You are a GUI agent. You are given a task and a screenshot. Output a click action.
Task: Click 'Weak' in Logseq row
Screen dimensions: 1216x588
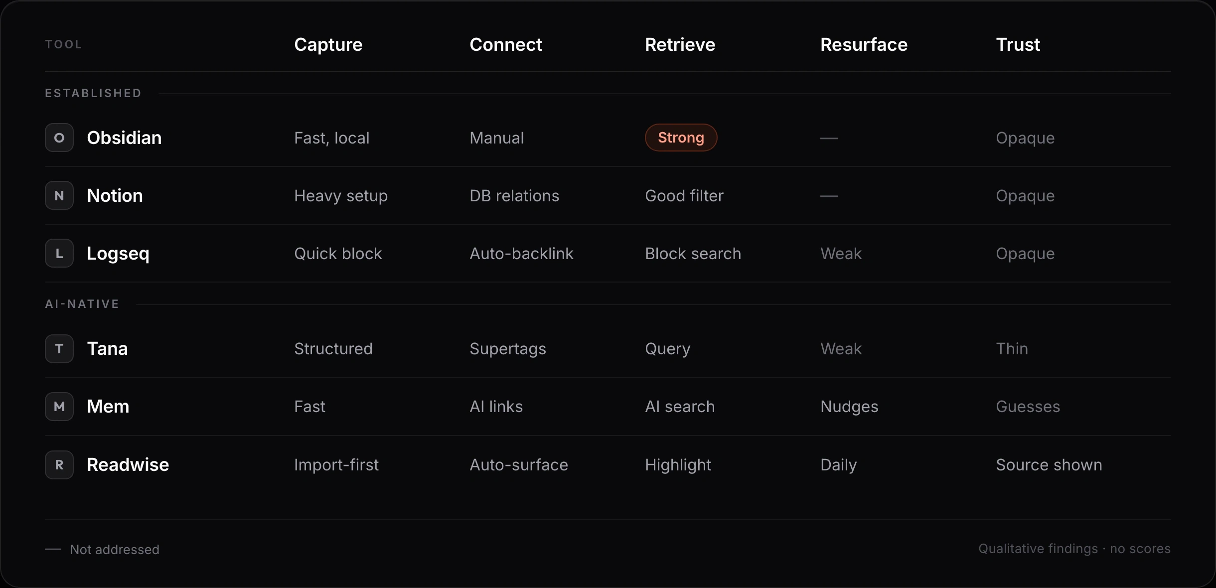click(x=841, y=254)
